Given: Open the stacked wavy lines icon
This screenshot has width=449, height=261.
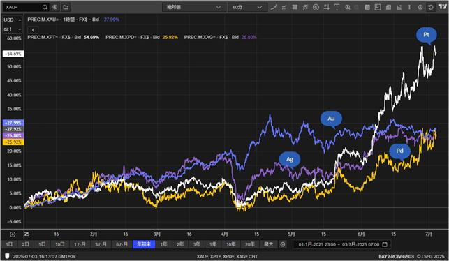Looking at the screenshot, I should tap(305, 8).
